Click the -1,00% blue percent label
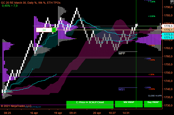The image size is (174, 115). (x=148, y=59)
